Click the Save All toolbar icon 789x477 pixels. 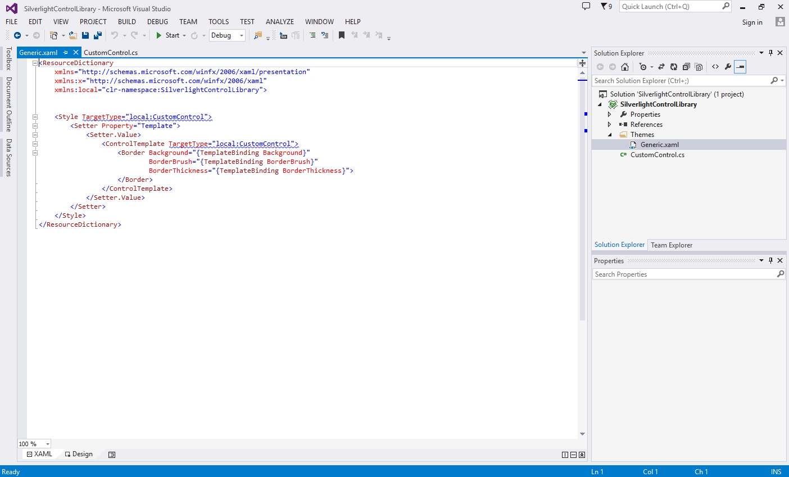coord(98,35)
